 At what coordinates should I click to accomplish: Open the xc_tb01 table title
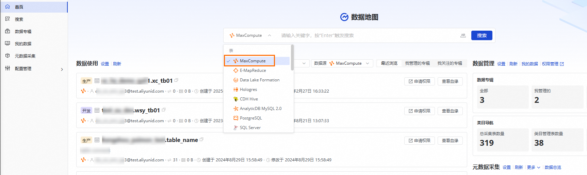coord(137,81)
